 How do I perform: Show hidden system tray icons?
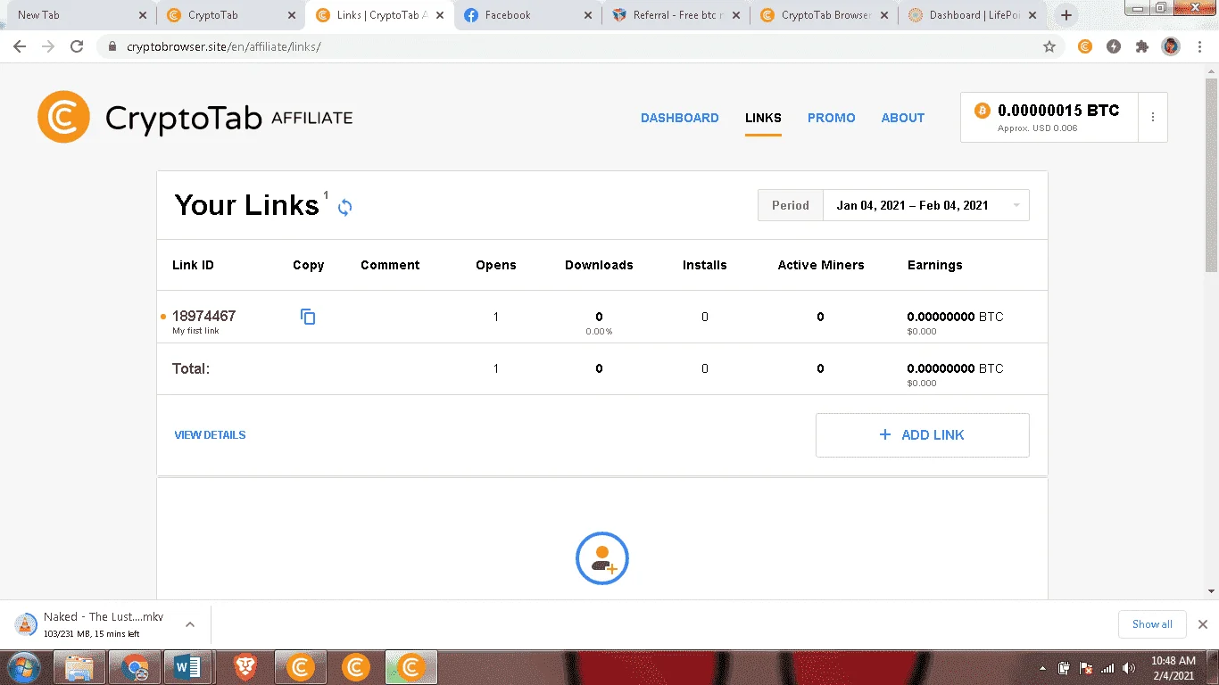click(1042, 667)
